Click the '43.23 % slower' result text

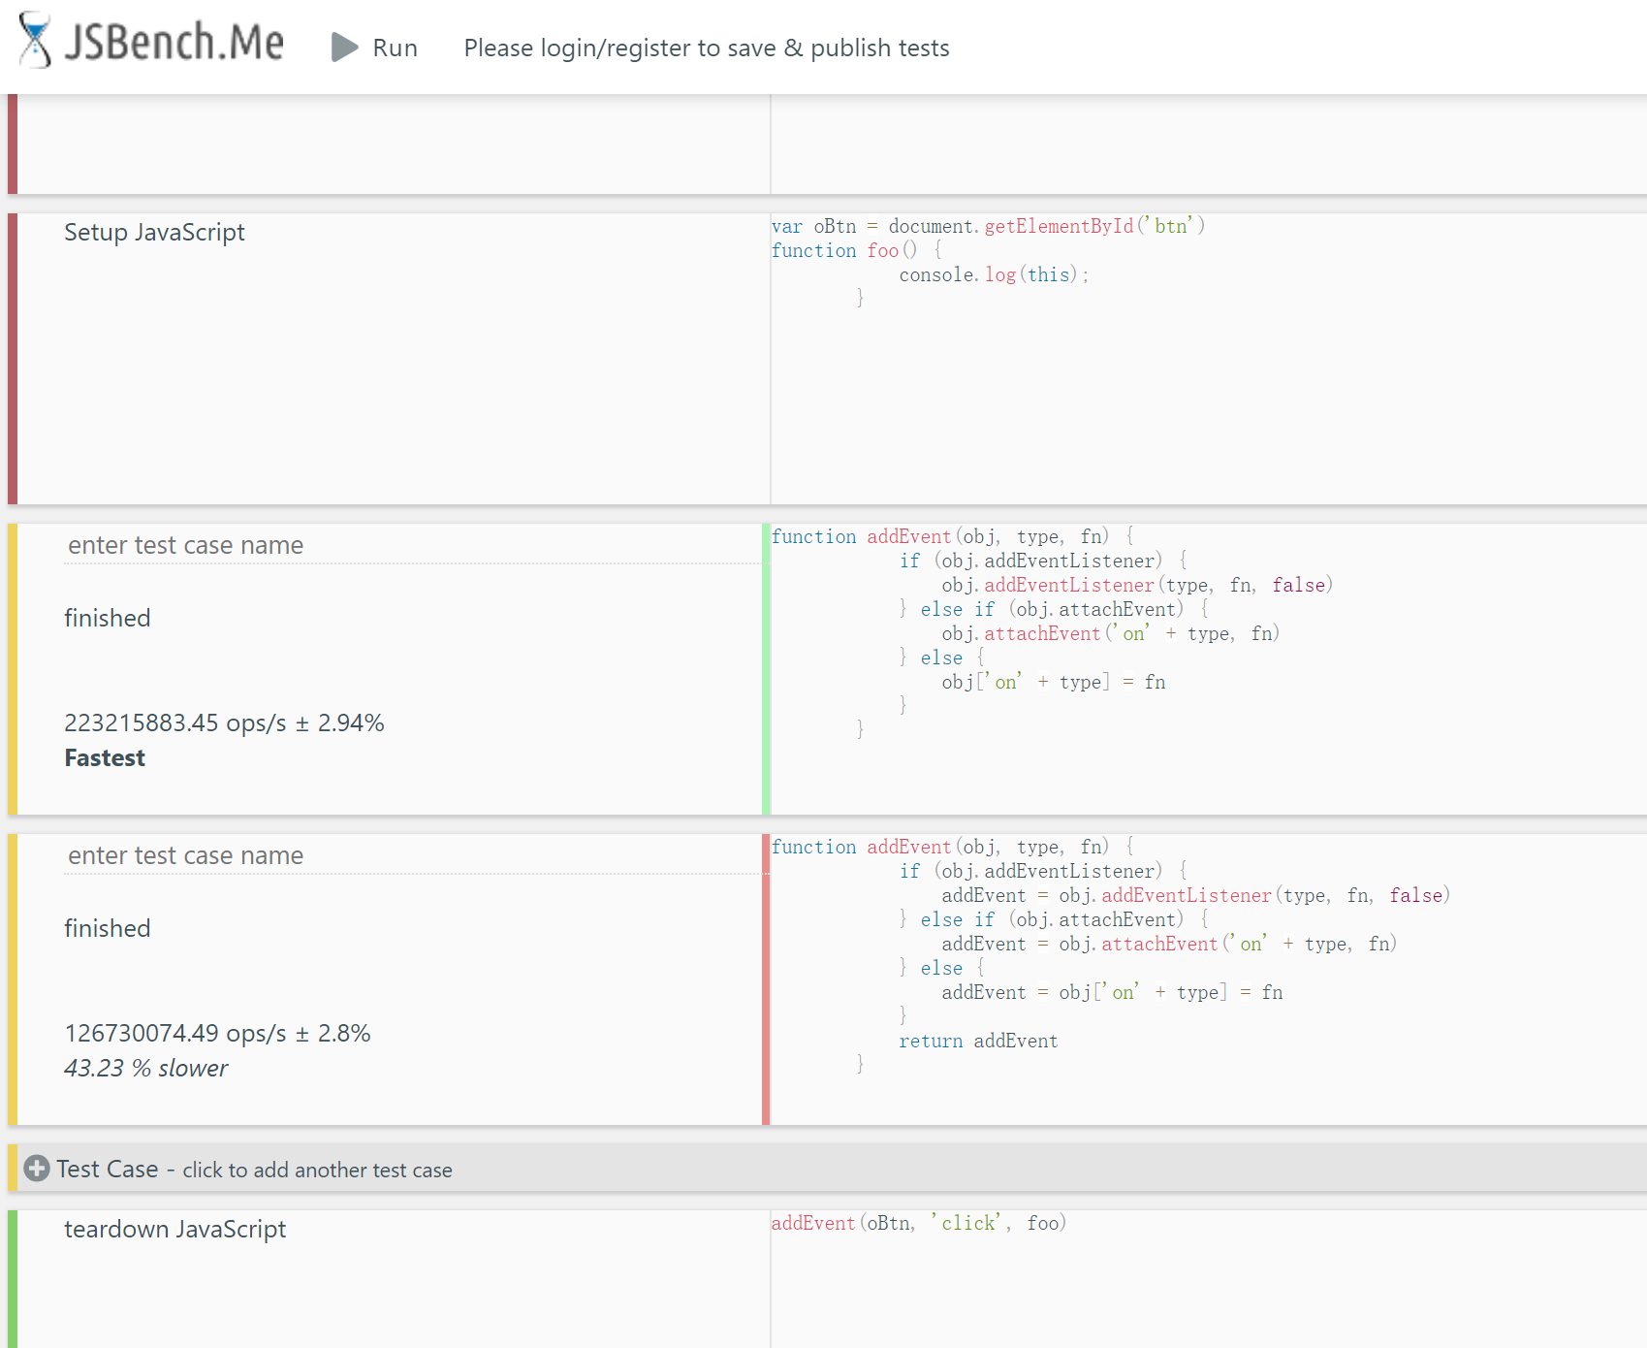(x=145, y=1068)
